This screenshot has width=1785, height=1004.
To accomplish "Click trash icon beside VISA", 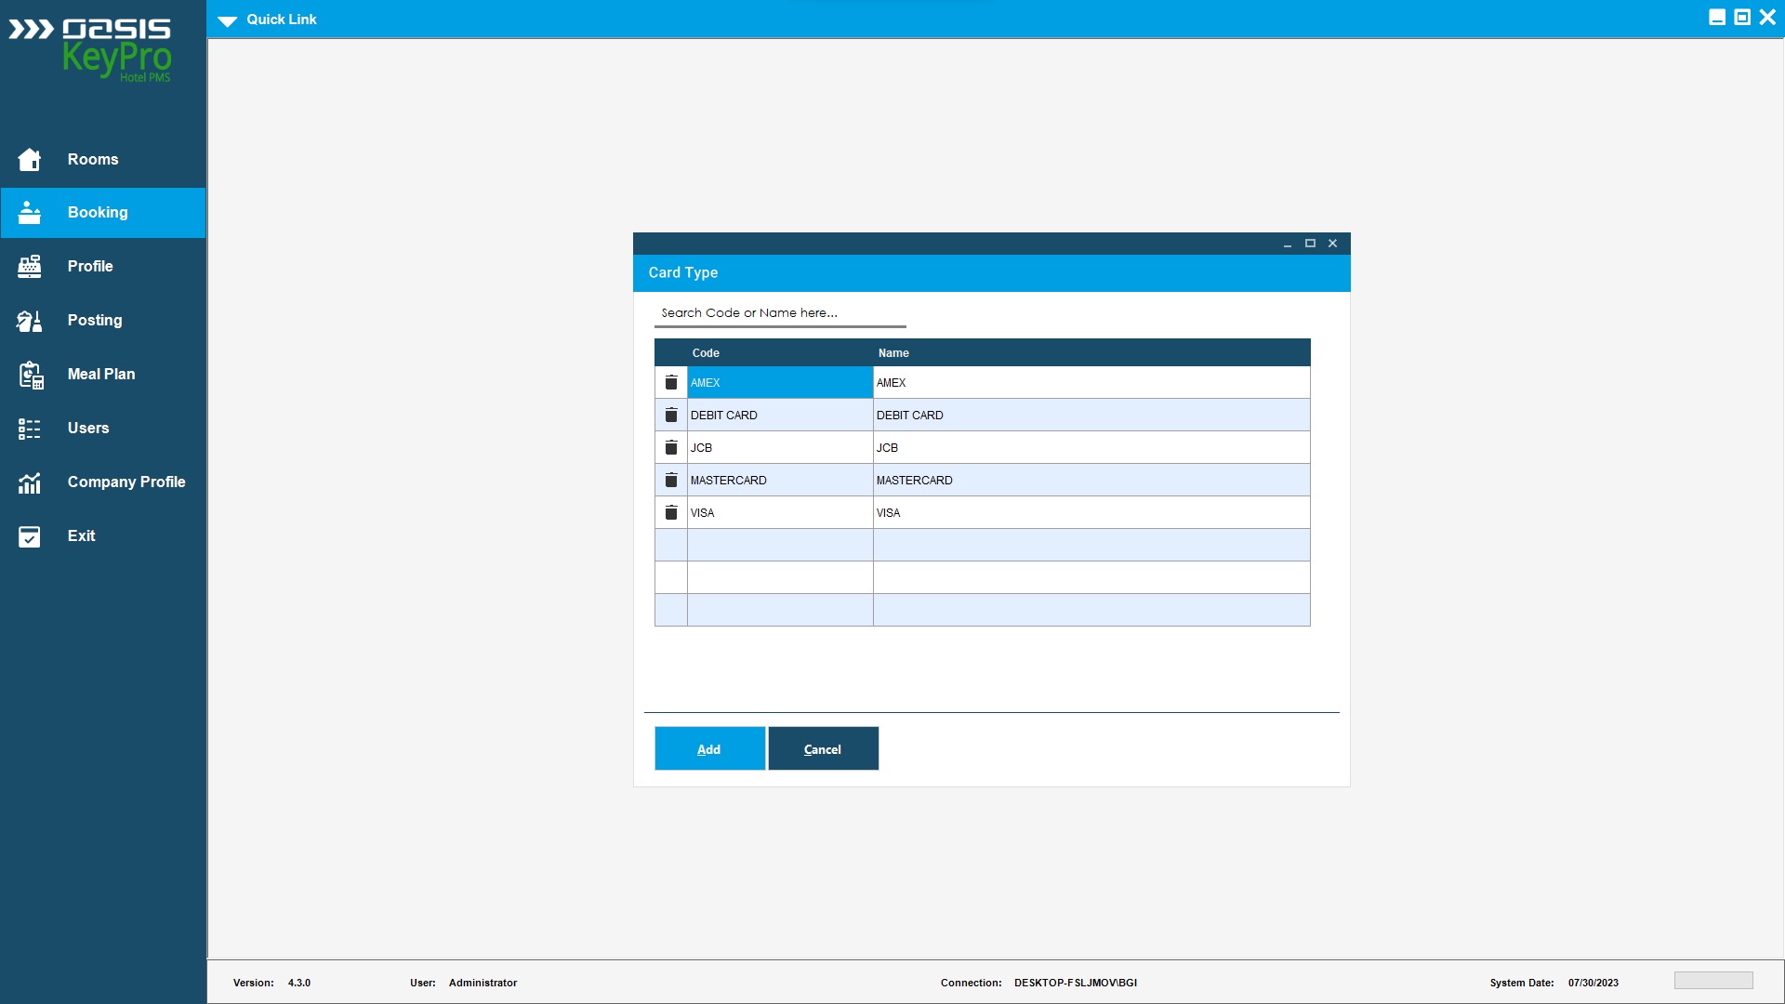I will pyautogui.click(x=671, y=513).
